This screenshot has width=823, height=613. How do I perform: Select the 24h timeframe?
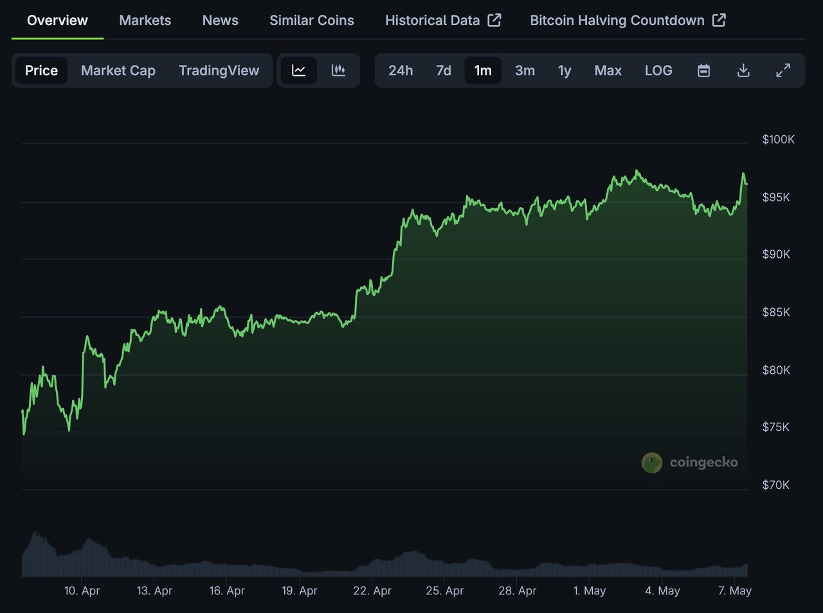(x=401, y=71)
